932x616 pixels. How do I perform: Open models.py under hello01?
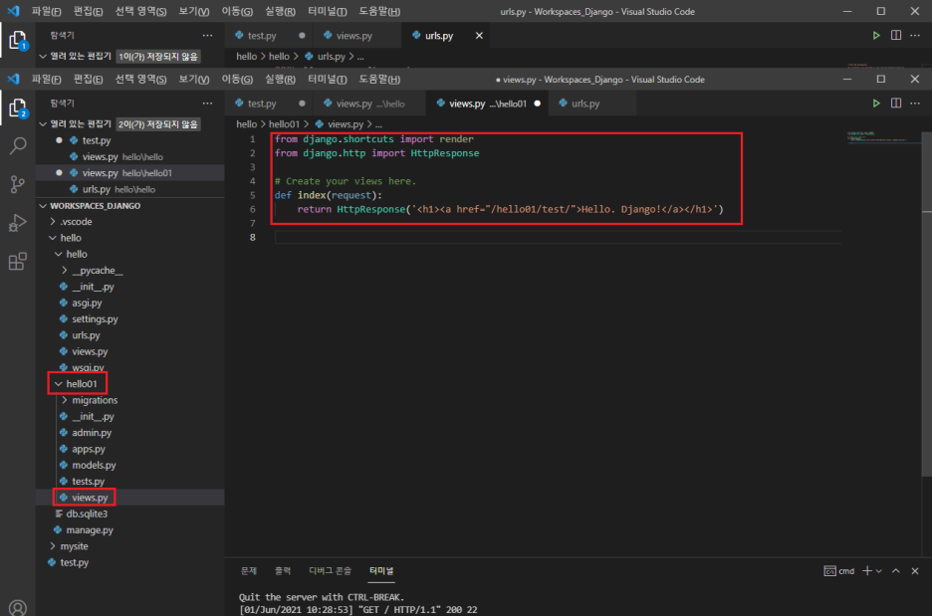[x=94, y=465]
